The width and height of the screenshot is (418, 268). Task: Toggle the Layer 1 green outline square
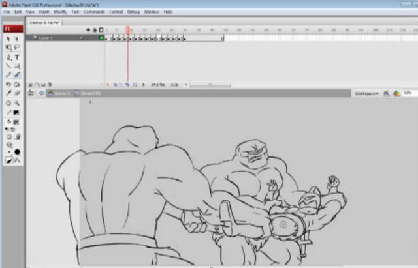click(x=101, y=38)
